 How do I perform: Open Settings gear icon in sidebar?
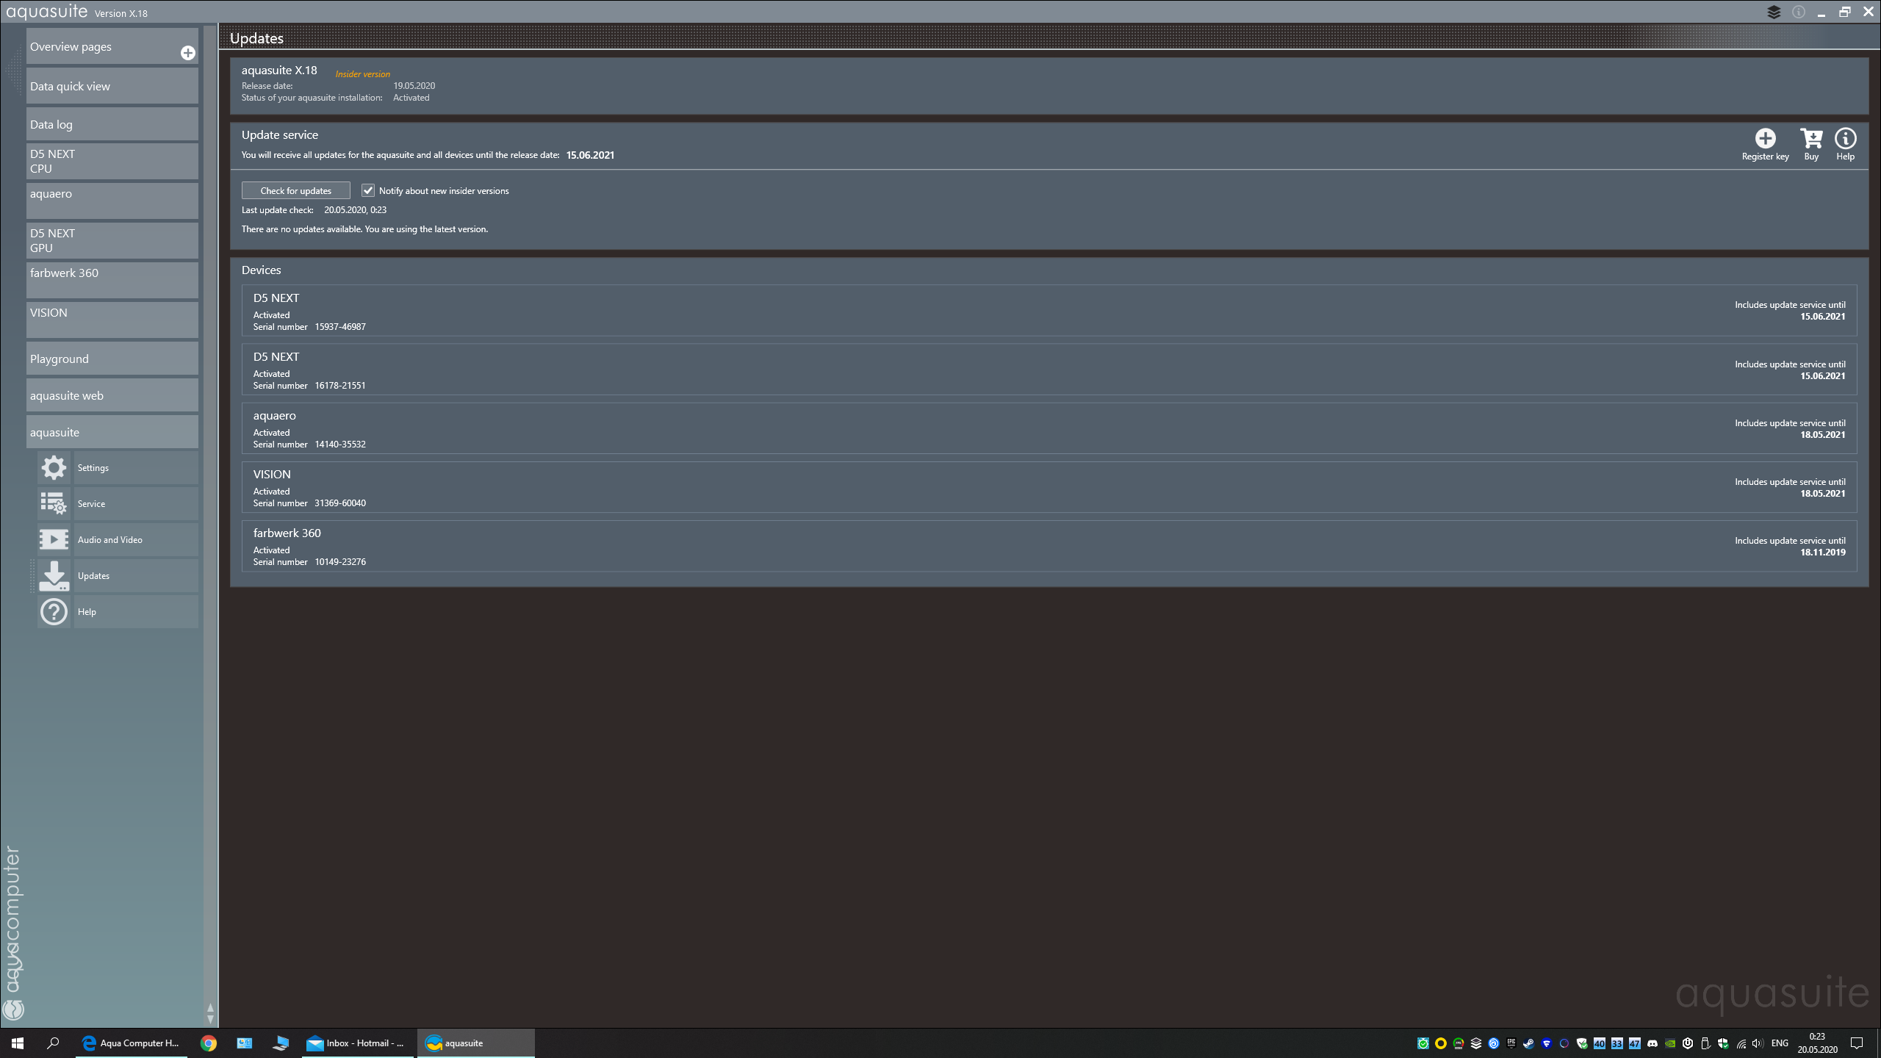[54, 468]
